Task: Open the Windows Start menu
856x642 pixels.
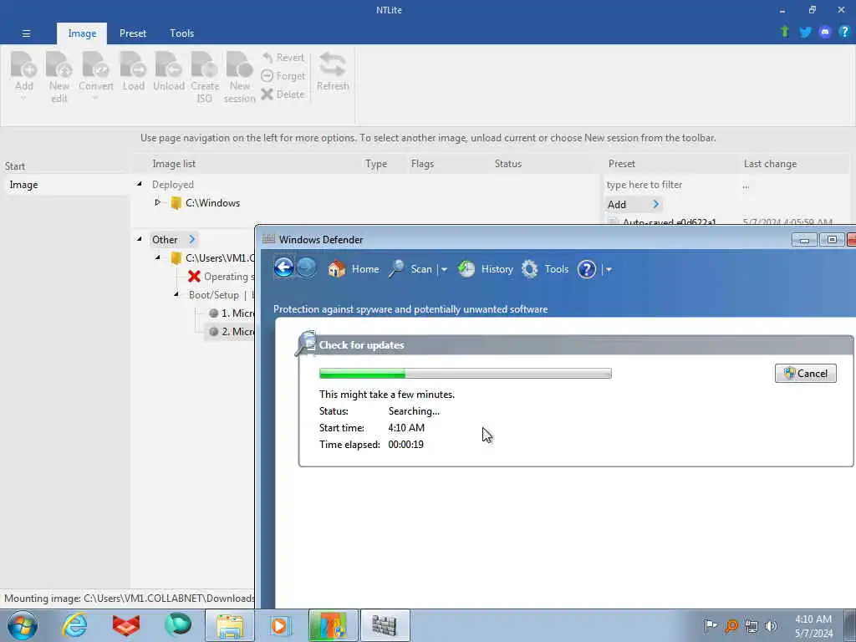Action: (23, 625)
